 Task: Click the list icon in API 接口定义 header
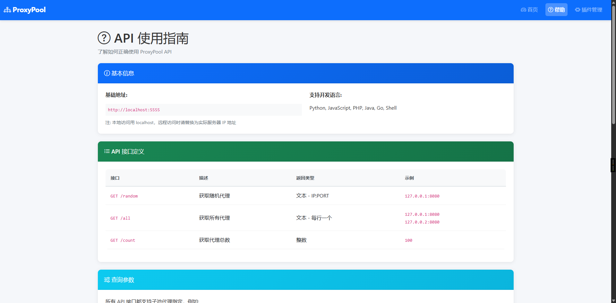click(x=107, y=151)
